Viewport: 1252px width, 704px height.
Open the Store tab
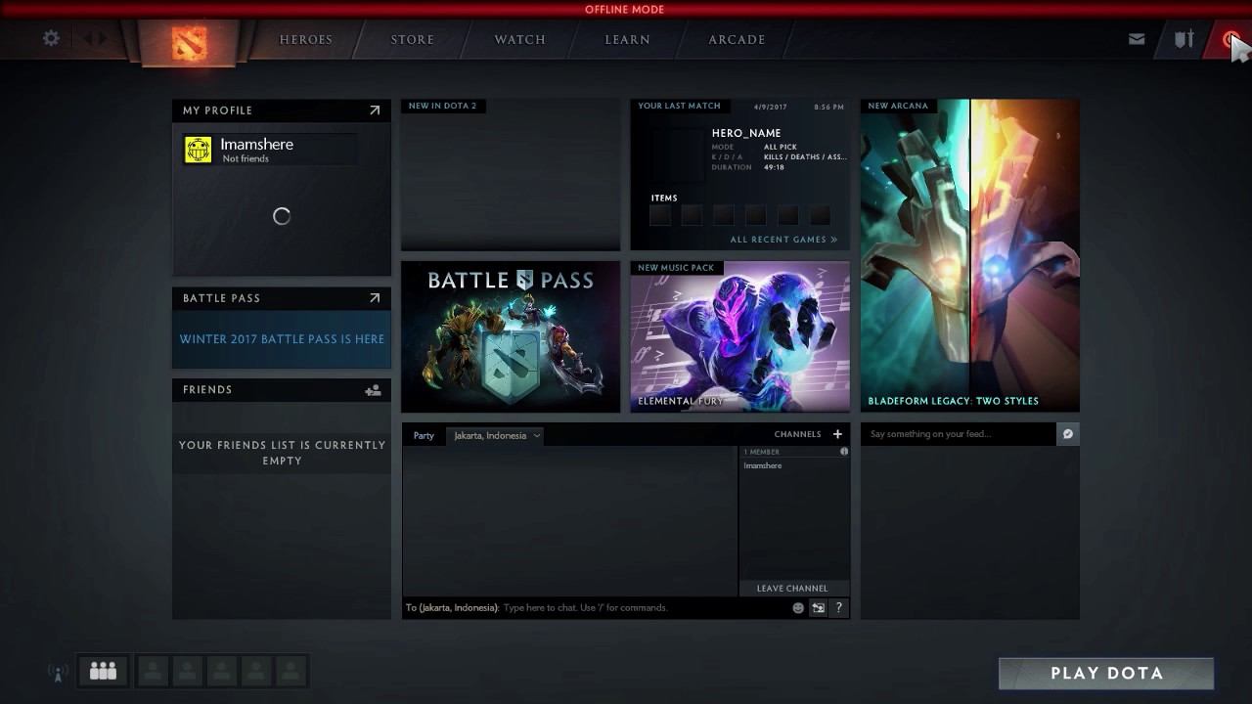tap(413, 40)
